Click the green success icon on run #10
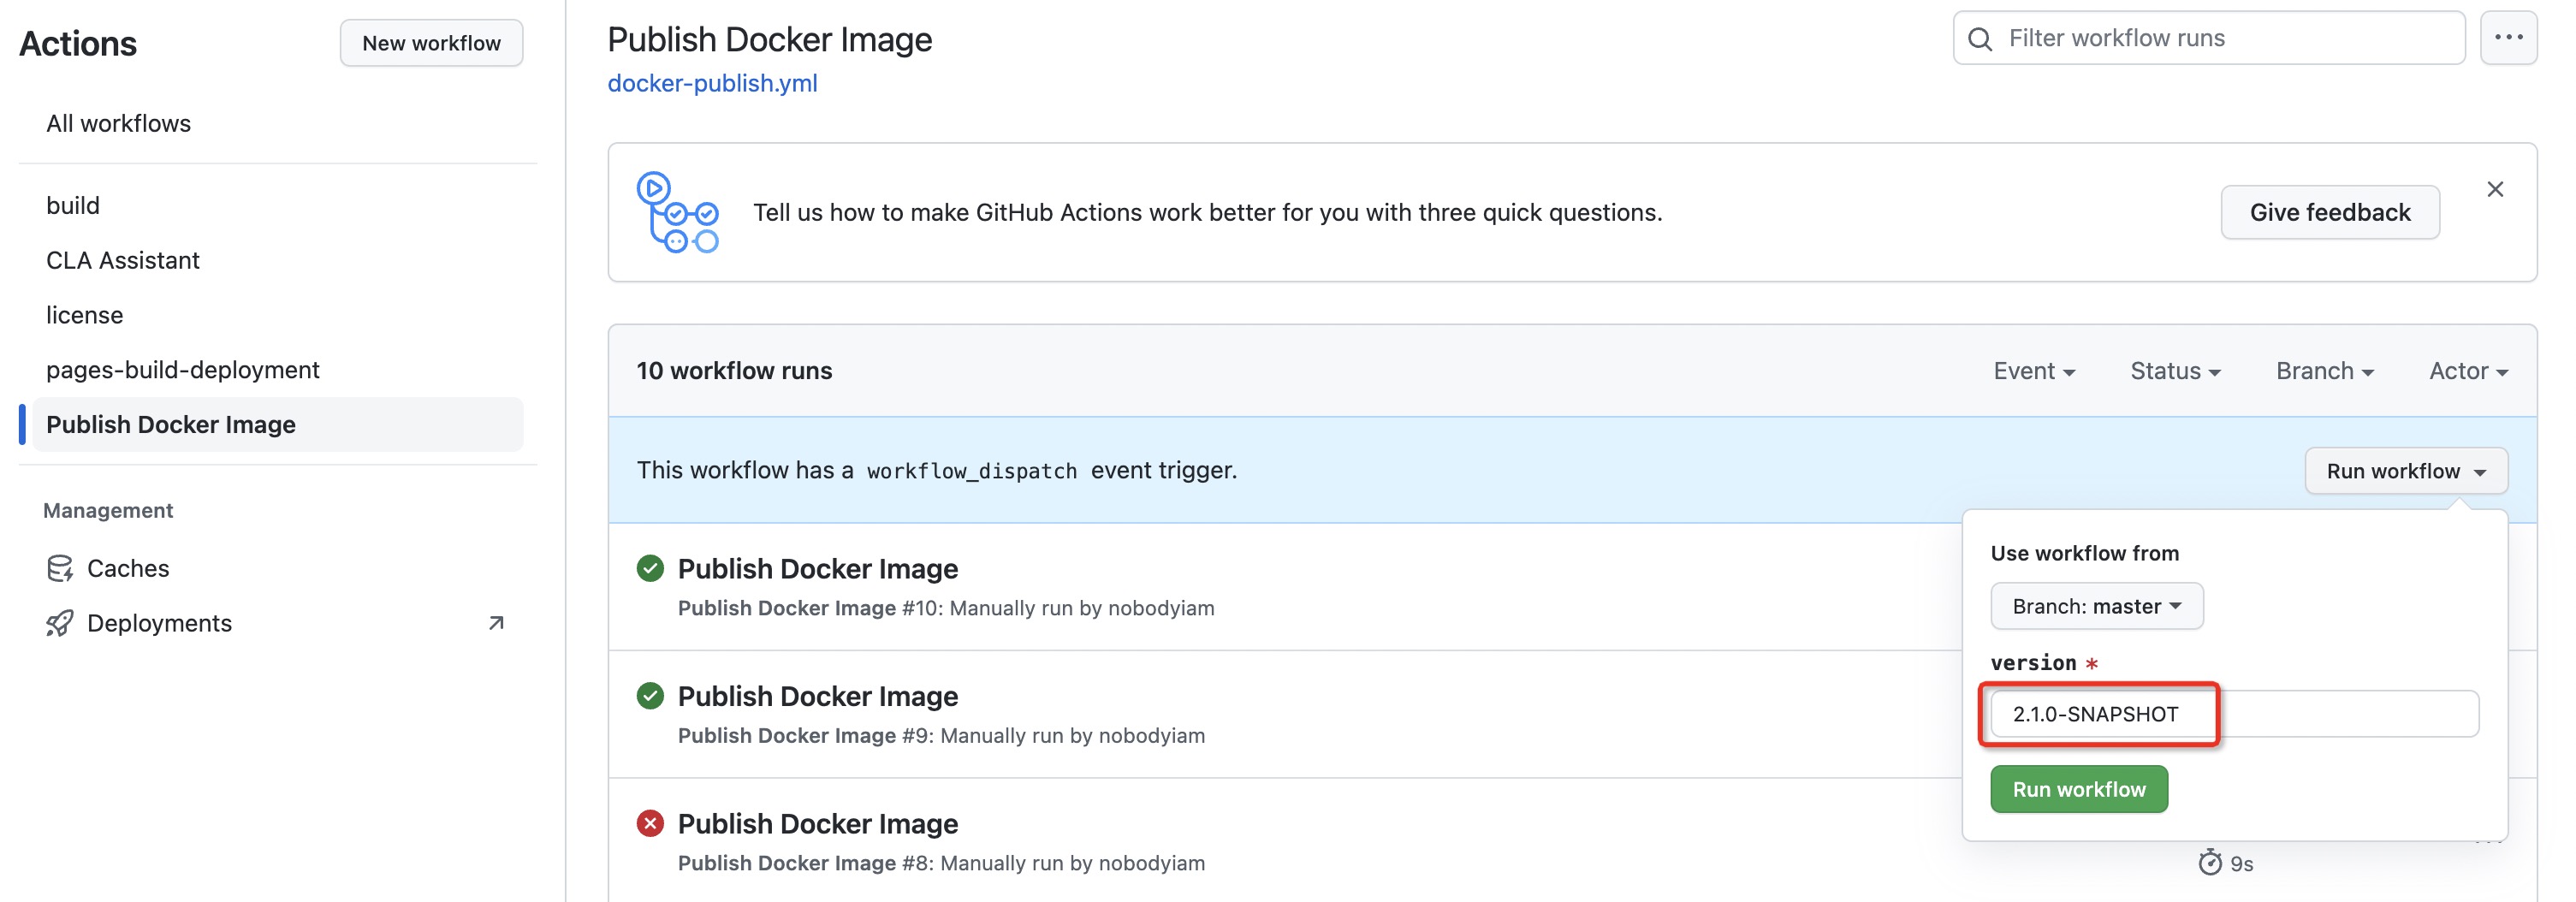This screenshot has height=902, width=2576. 651,568
